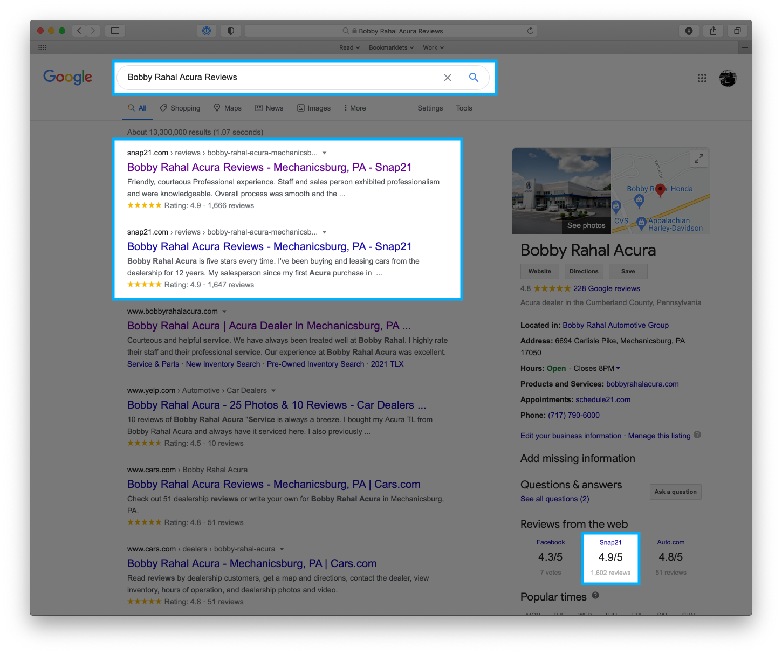Click the Save button for Bobby Rahal Acura
The image size is (782, 655).
click(628, 271)
